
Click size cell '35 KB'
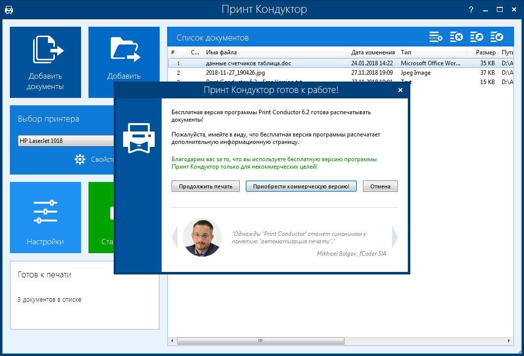tap(487, 63)
